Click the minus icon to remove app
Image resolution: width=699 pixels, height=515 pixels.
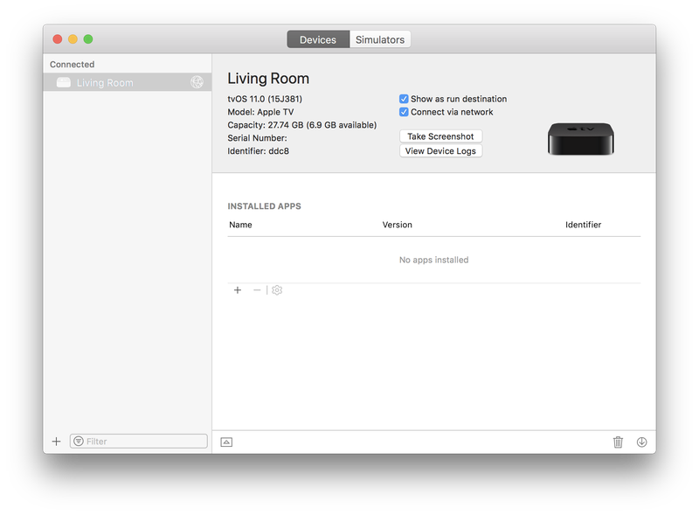tap(257, 290)
